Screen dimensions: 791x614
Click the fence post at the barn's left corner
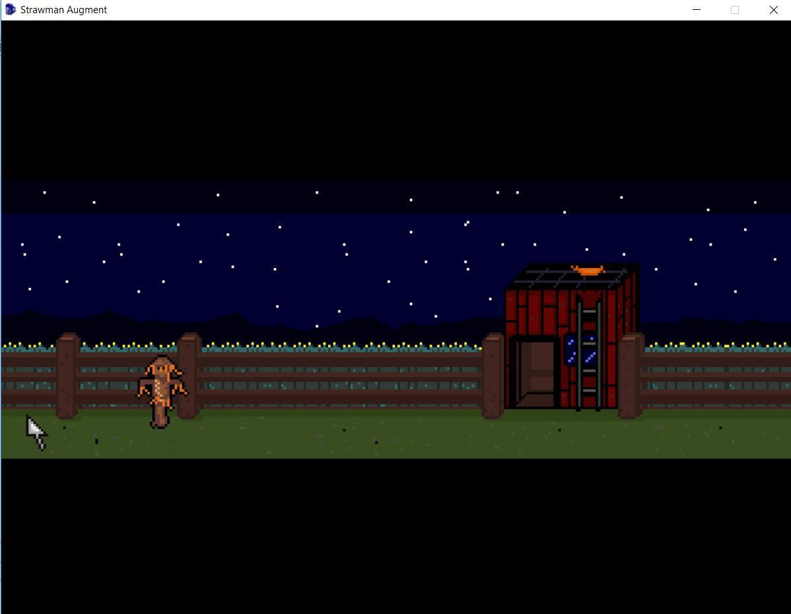coord(493,376)
